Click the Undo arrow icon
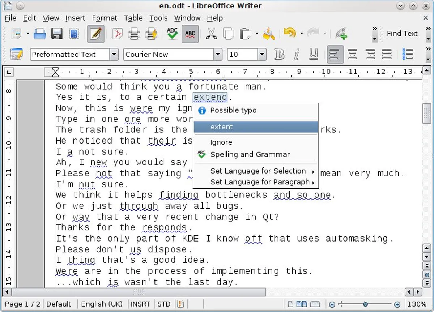 [x=290, y=33]
